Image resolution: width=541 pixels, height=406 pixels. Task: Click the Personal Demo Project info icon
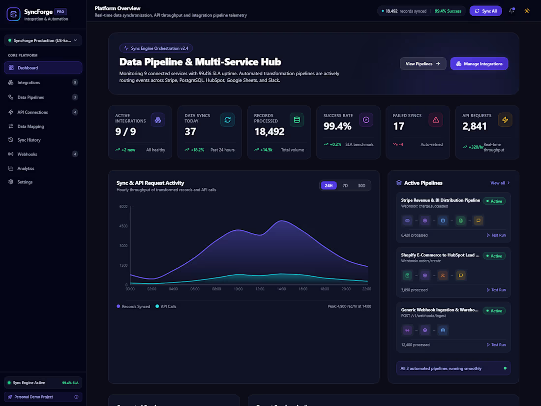tap(76, 397)
